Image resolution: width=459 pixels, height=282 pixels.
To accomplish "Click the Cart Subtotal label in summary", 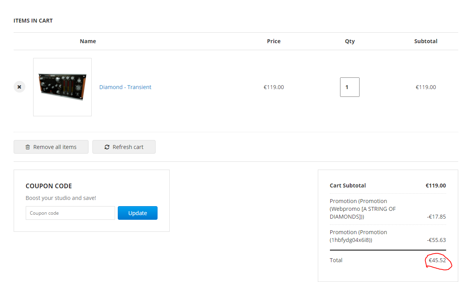I will (348, 186).
